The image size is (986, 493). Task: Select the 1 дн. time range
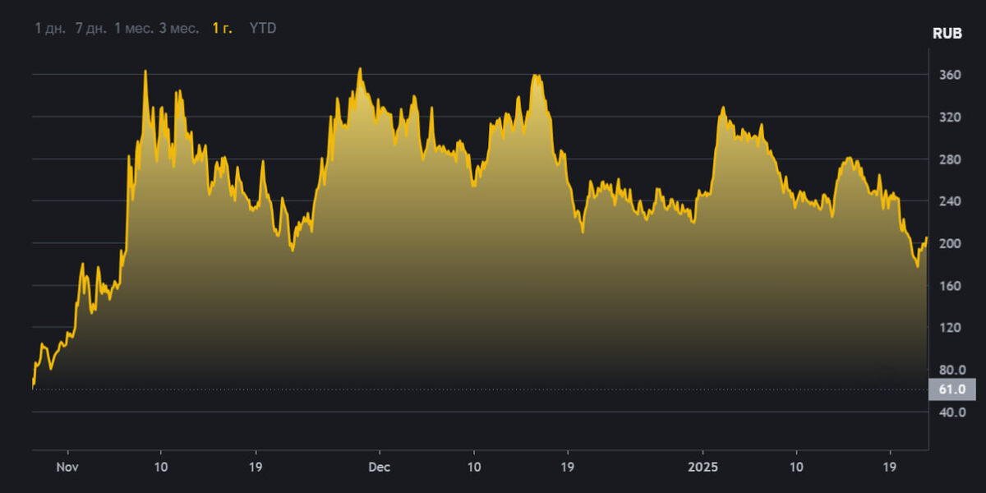tap(49, 28)
